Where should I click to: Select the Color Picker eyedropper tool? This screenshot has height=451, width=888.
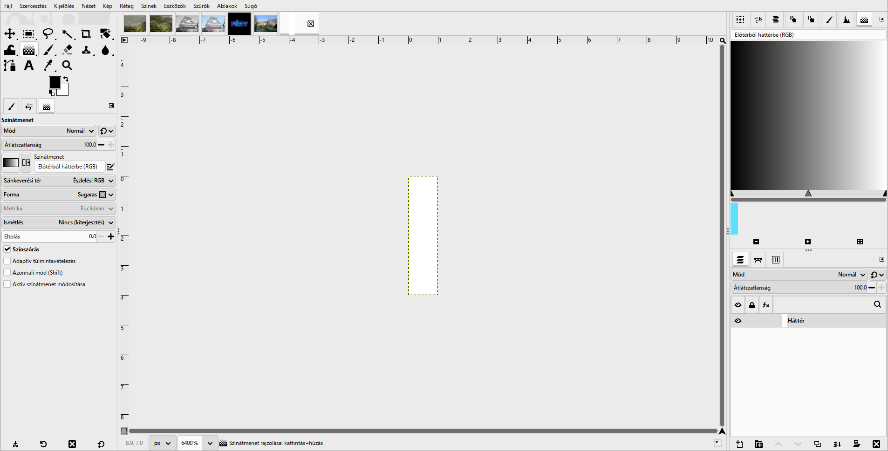(x=48, y=66)
